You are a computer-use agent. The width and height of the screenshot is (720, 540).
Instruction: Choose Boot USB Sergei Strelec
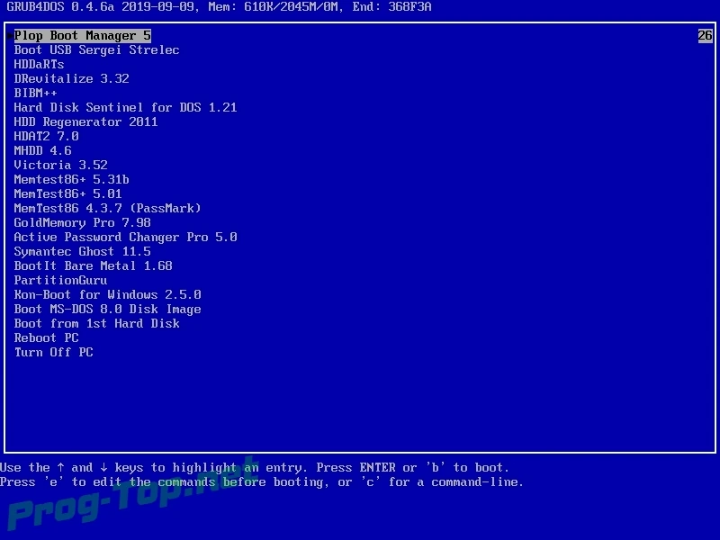(96, 49)
